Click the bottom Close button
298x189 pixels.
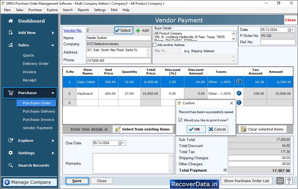pos(102,181)
